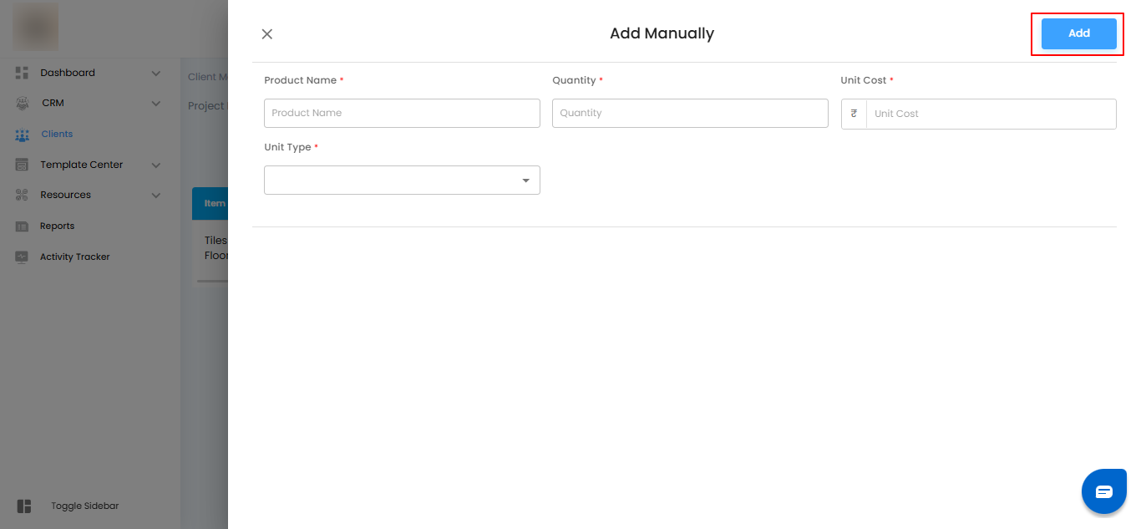Click the Activity Tracker icon

click(x=23, y=257)
